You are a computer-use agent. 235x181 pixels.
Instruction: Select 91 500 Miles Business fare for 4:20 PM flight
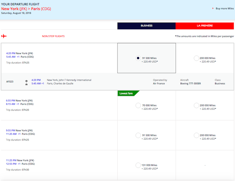[138, 58]
